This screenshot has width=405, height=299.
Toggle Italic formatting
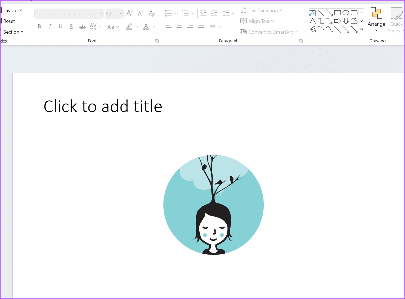coord(50,27)
